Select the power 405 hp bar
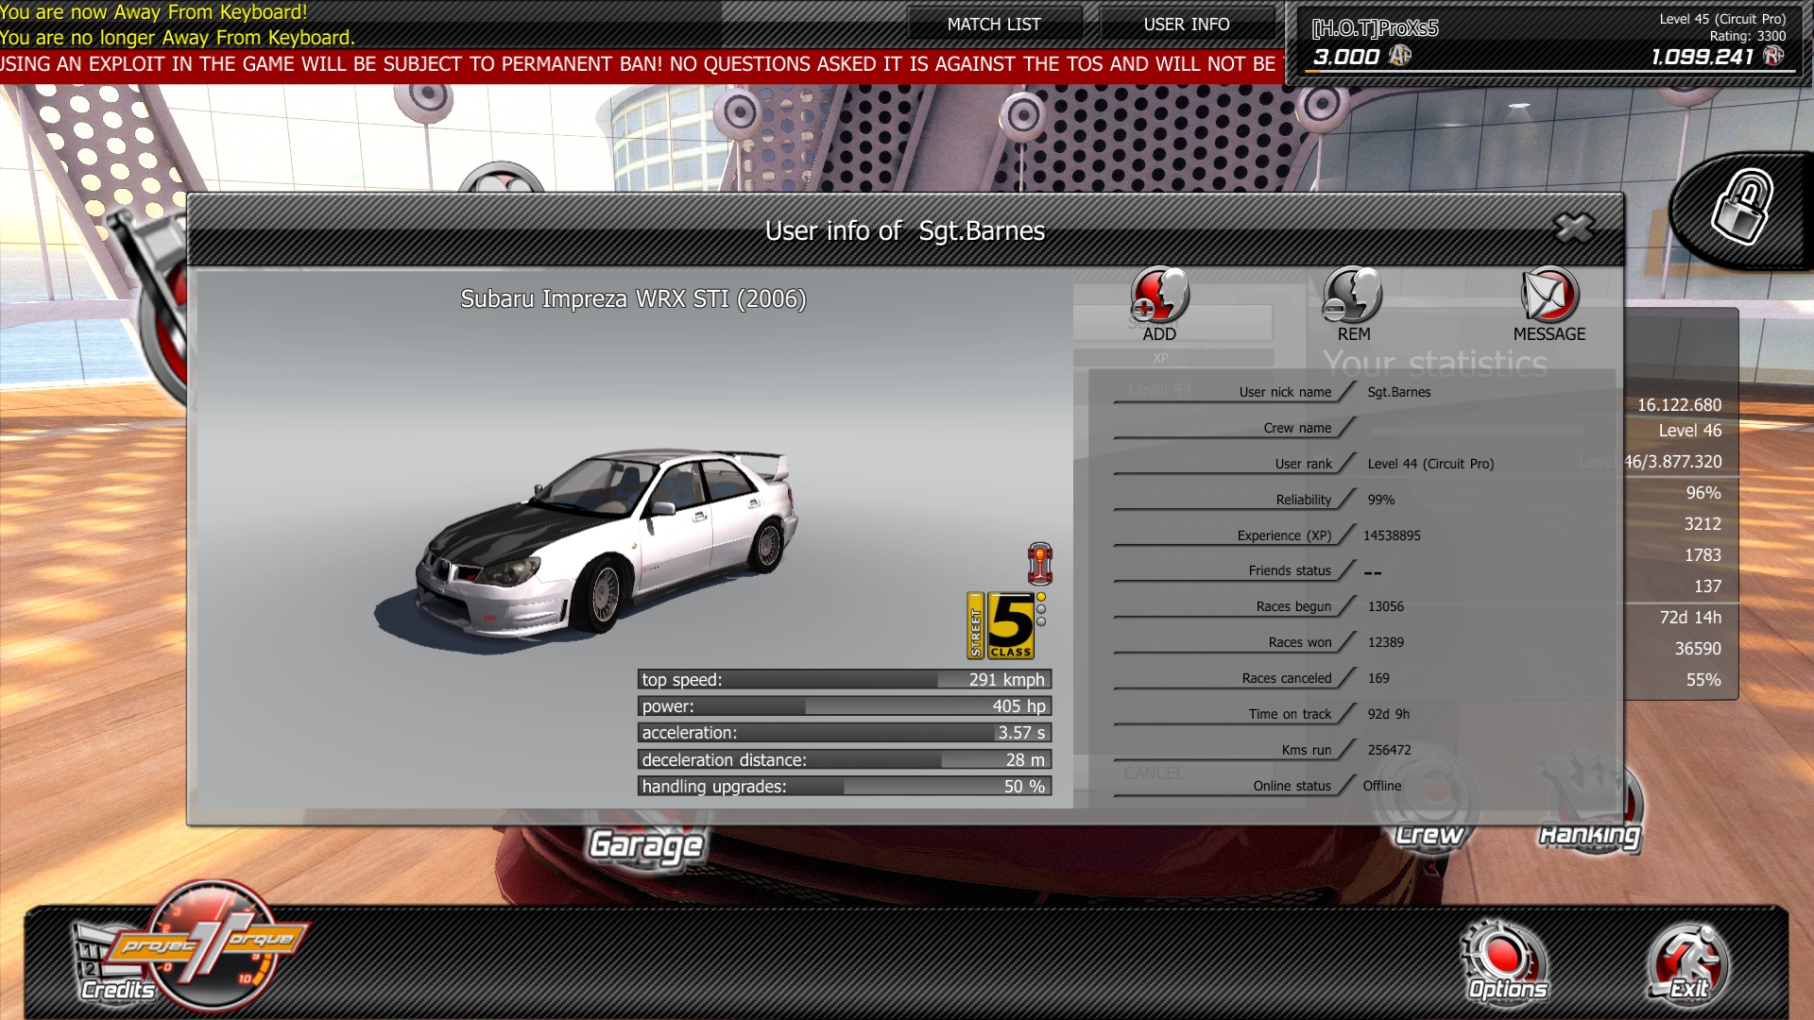This screenshot has height=1020, width=1814. point(845,705)
